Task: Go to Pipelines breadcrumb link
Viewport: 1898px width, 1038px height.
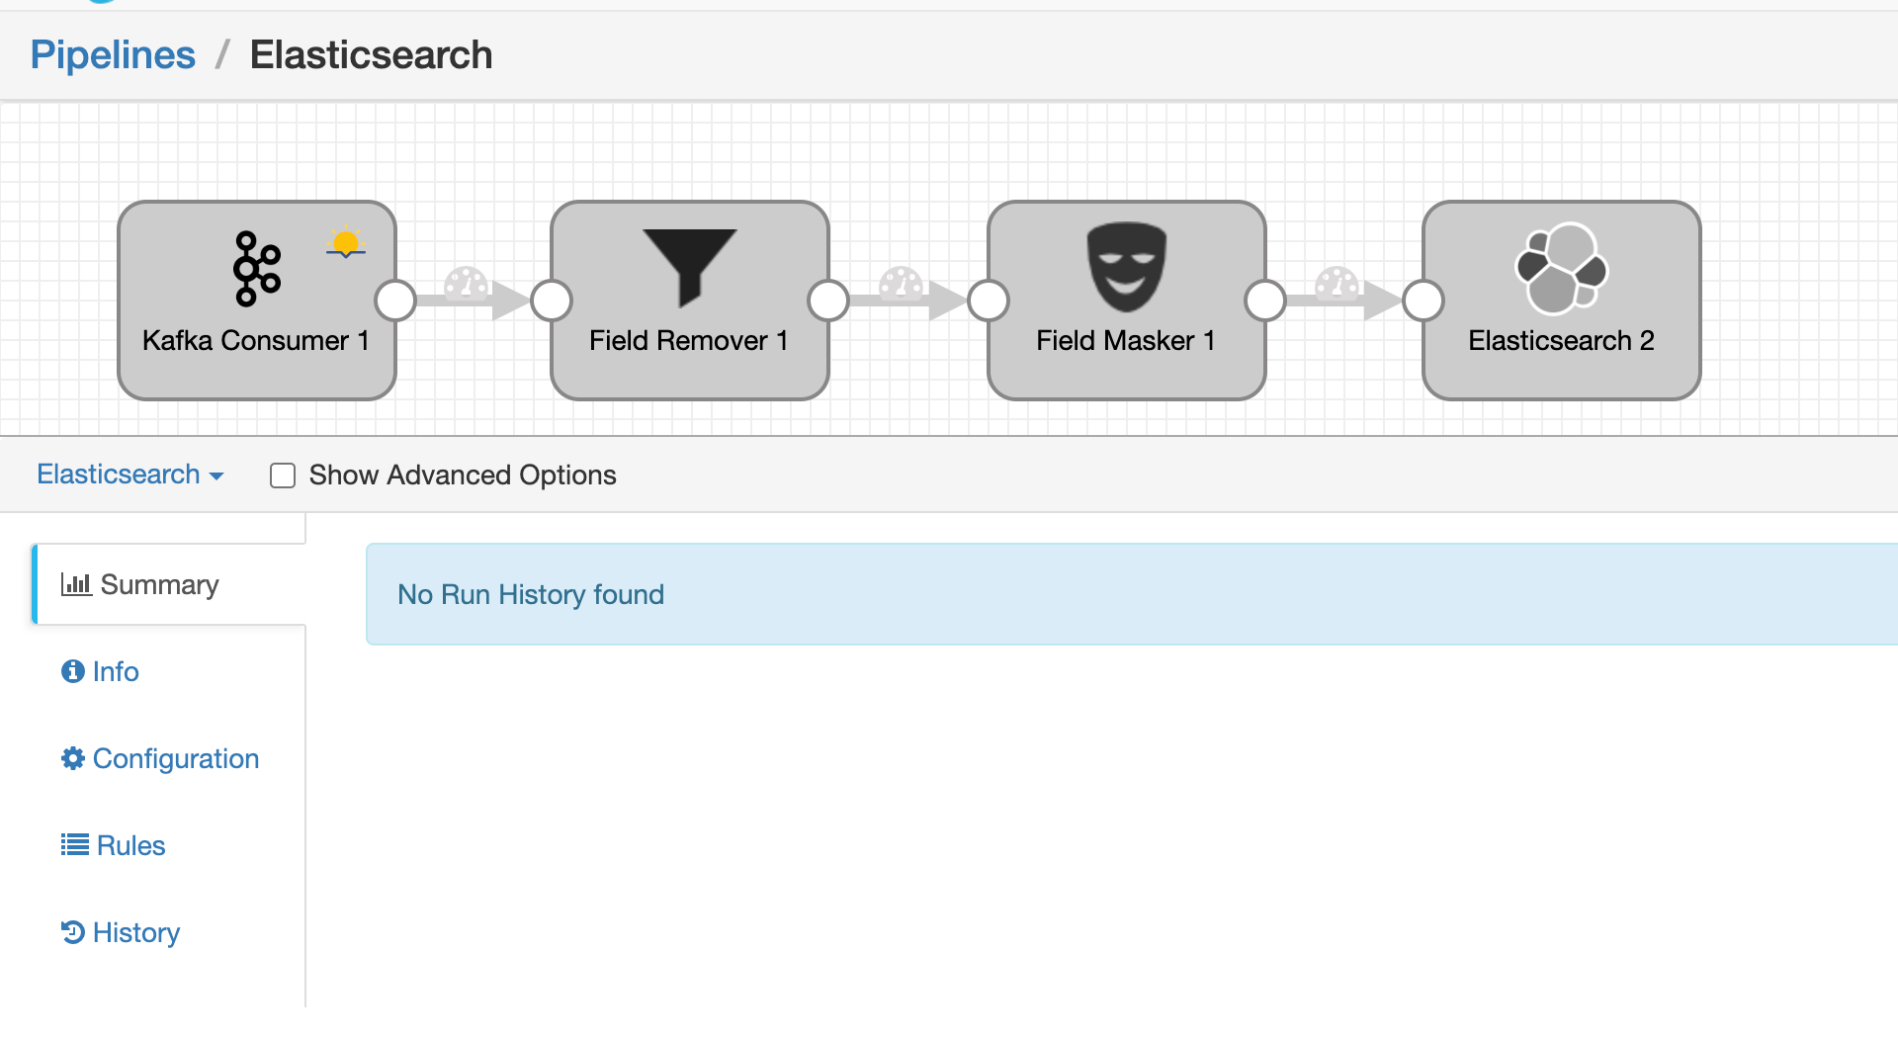Action: coord(113,55)
